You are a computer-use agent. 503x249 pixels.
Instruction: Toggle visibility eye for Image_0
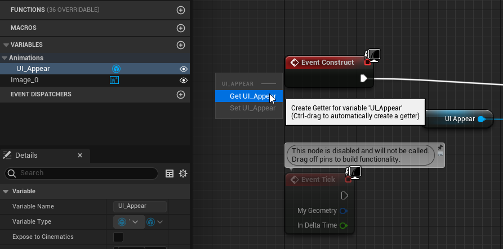tap(184, 80)
